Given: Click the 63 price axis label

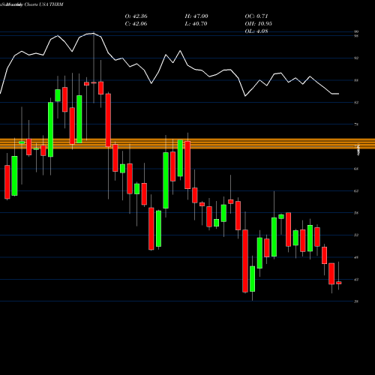Looking at the screenshot, I should pos(356,191).
